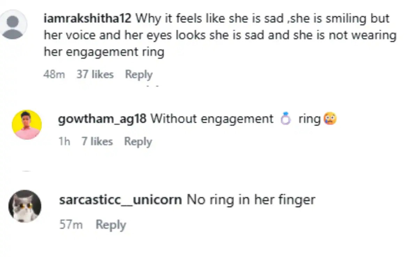Open the iamrakshitha12 username profile link
The width and height of the screenshot is (418, 257).
(x=87, y=18)
